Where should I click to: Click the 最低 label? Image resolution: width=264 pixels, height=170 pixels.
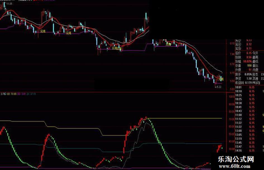click(x=255, y=61)
